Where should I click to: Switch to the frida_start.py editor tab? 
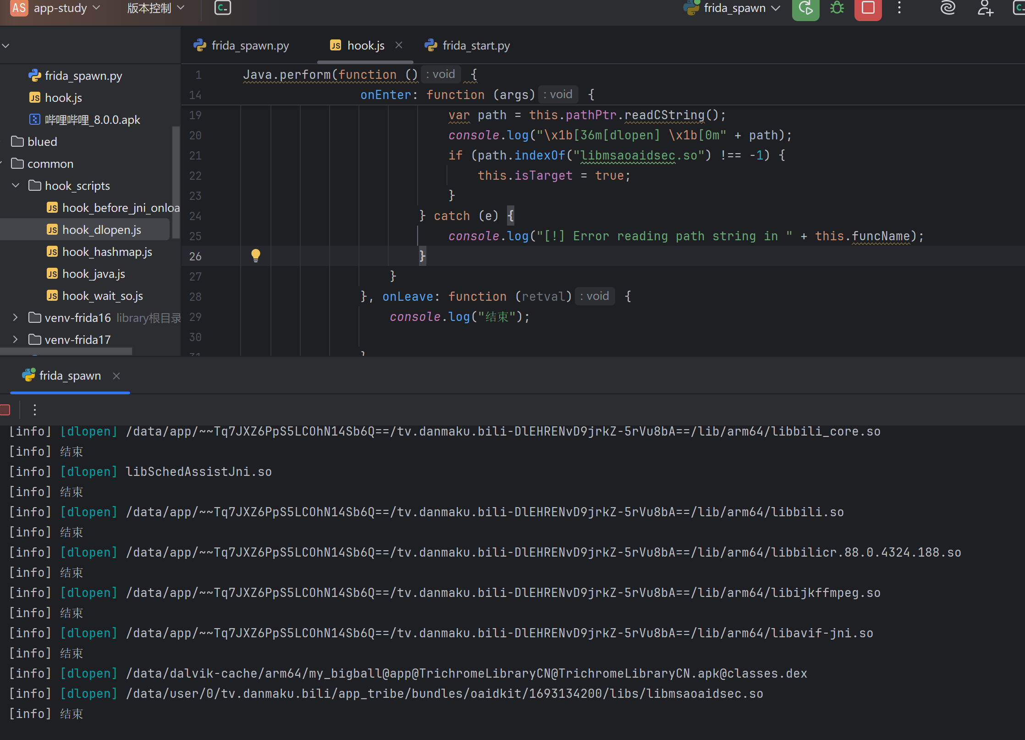467,45
